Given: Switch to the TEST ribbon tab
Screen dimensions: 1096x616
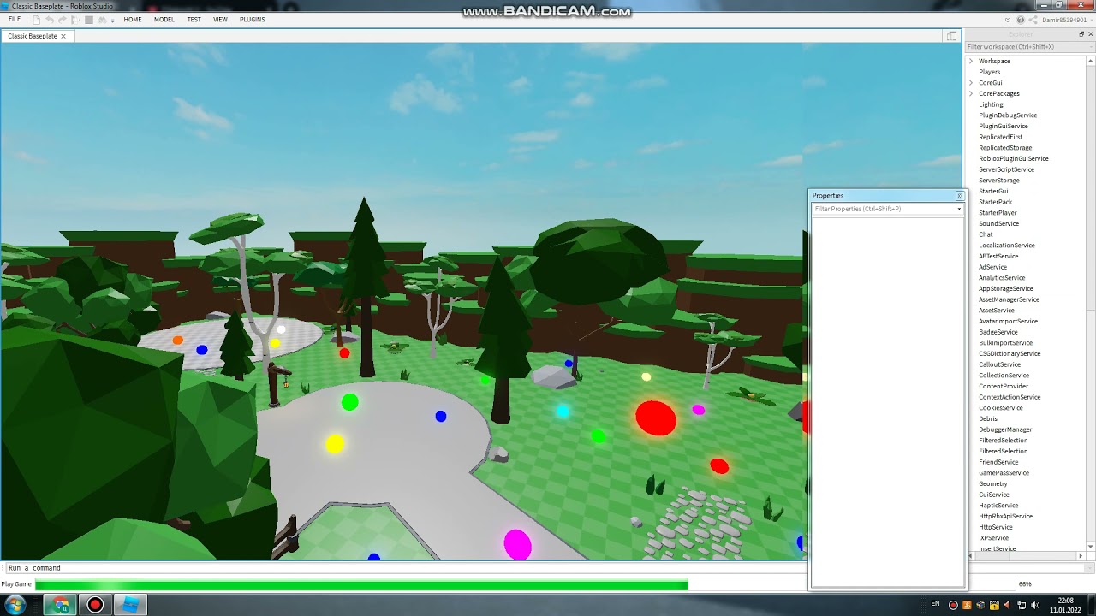Looking at the screenshot, I should [x=194, y=19].
